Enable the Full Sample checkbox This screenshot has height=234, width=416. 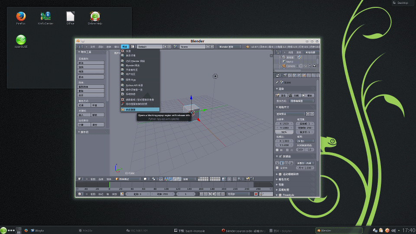tap(277, 168)
